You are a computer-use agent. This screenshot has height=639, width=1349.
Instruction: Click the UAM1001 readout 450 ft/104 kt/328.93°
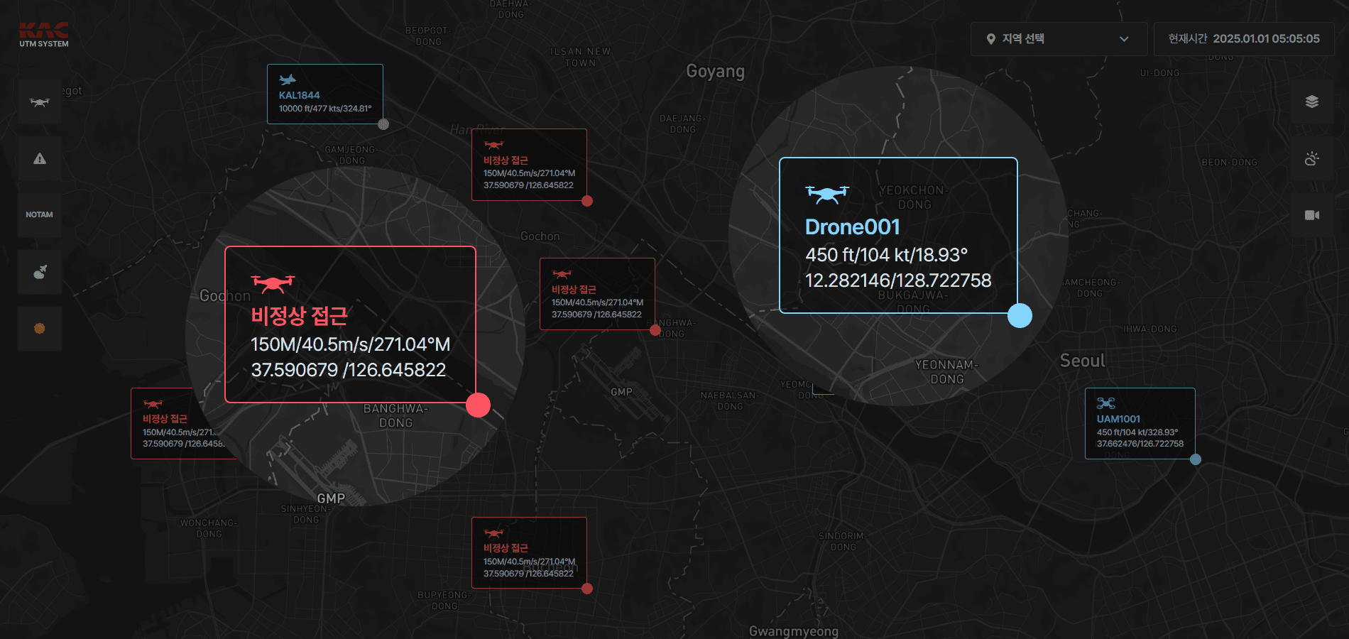coord(1137,432)
